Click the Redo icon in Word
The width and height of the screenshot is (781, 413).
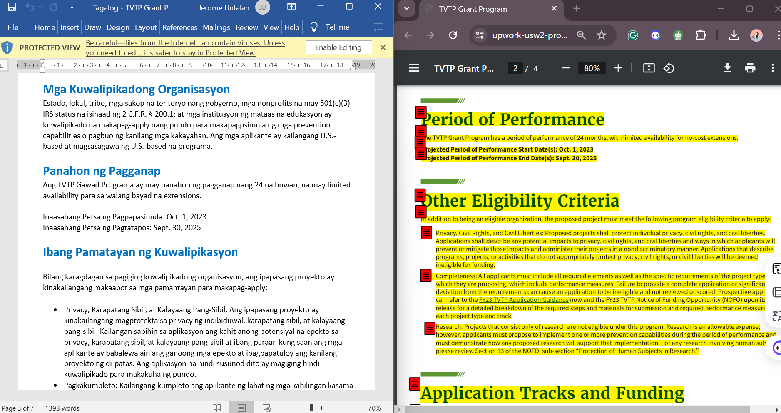pos(54,7)
